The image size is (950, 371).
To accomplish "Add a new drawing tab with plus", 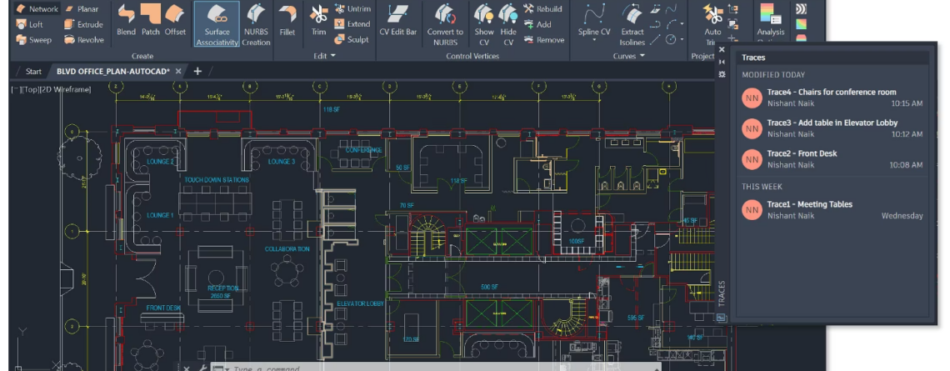I will point(197,72).
